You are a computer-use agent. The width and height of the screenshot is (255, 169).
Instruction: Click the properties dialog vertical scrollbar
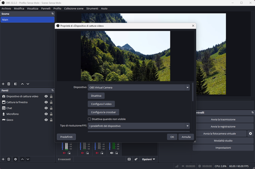[x=193, y=92]
